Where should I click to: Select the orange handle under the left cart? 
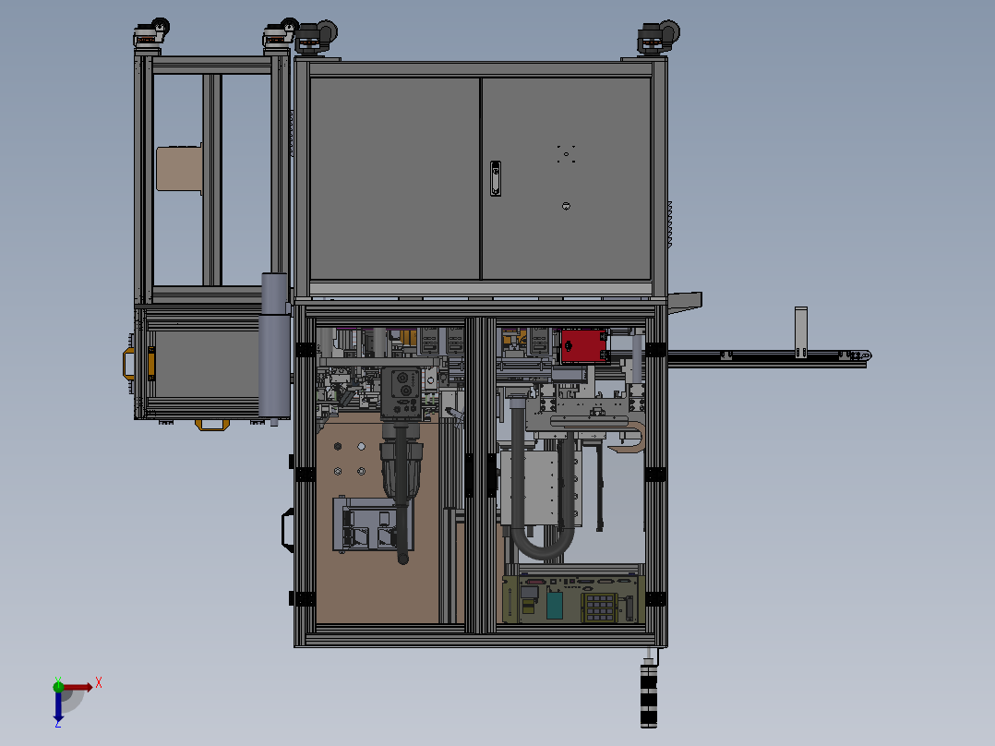pyautogui.click(x=212, y=425)
